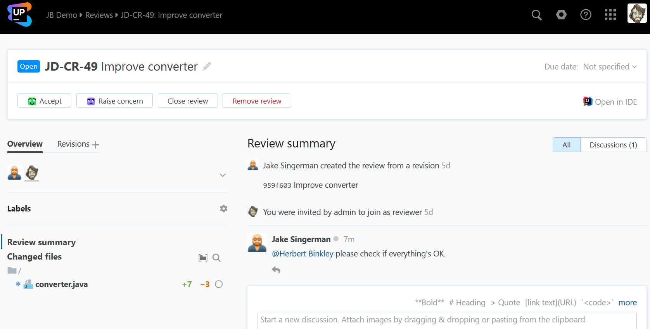This screenshot has height=329, width=650.
Task: Open the Labels settings gear
Action: pos(223,209)
